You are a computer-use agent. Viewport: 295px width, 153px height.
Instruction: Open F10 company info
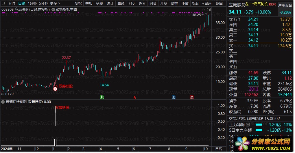132,3
